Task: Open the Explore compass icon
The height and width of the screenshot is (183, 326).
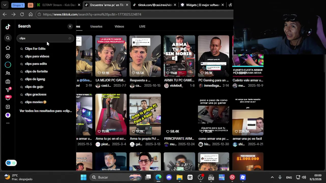Action: tap(8, 56)
